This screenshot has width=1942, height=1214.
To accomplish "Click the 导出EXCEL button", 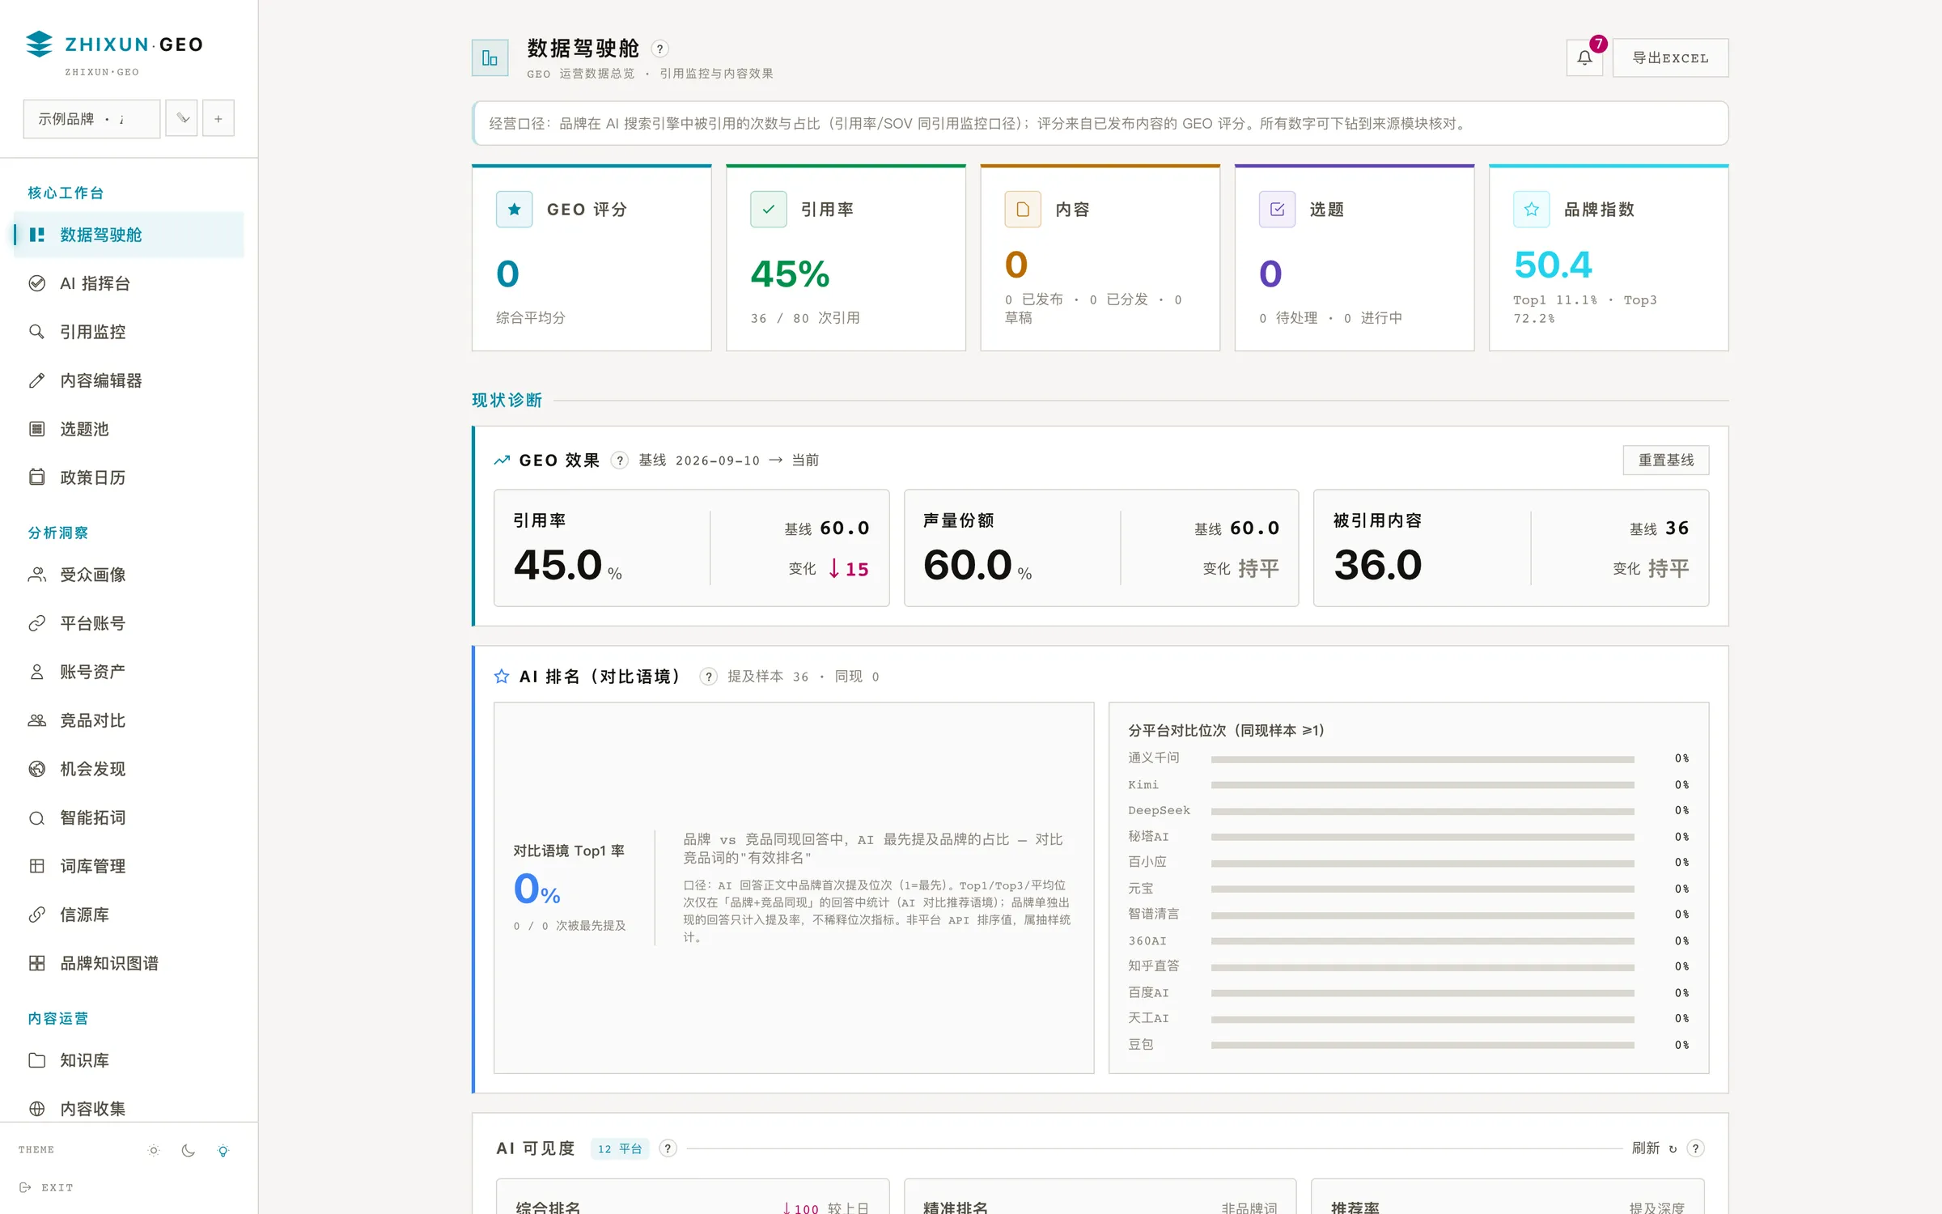I will coord(1670,57).
